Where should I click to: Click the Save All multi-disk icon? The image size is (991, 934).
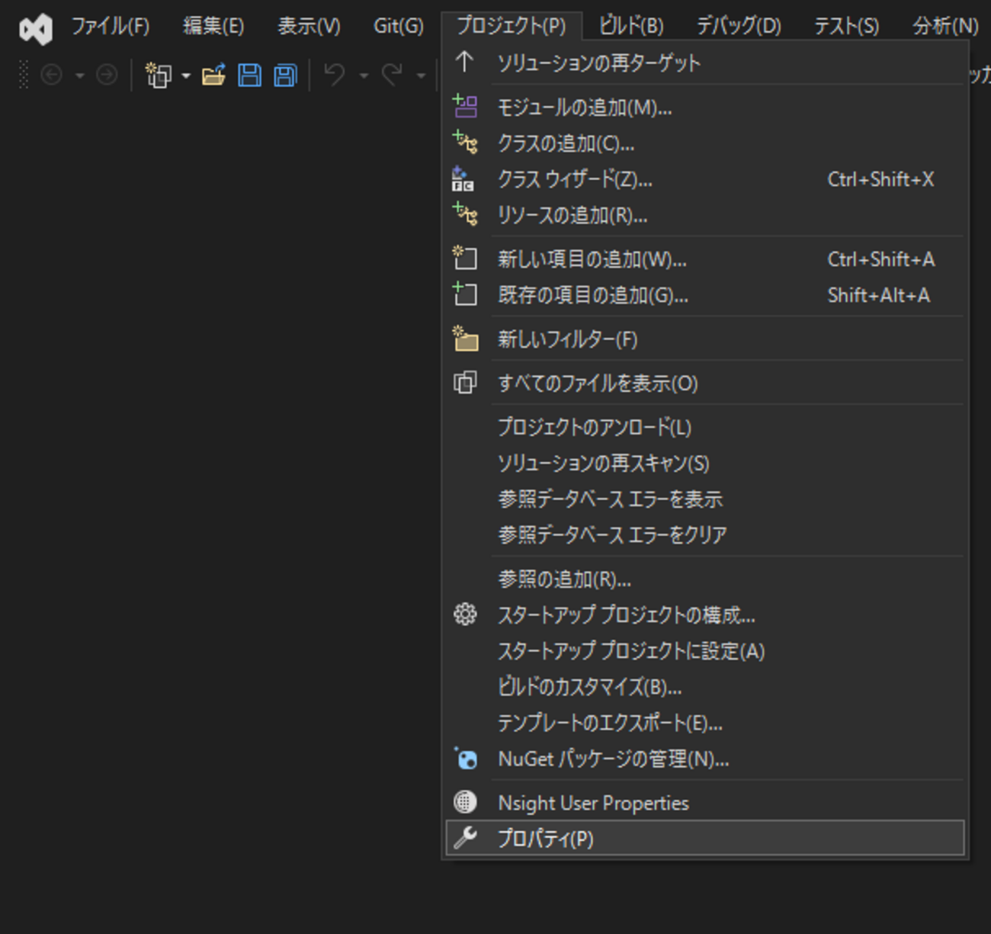285,75
